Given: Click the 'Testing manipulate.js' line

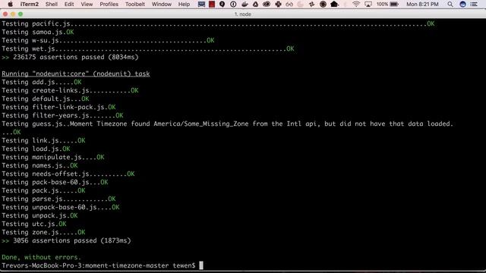Looking at the screenshot, I should 53,157.
